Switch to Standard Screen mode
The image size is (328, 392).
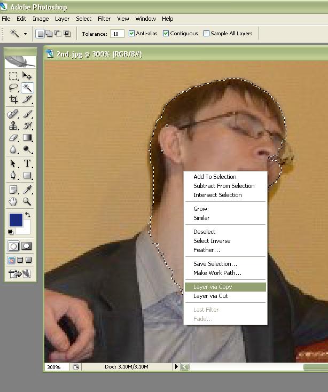click(x=11, y=260)
